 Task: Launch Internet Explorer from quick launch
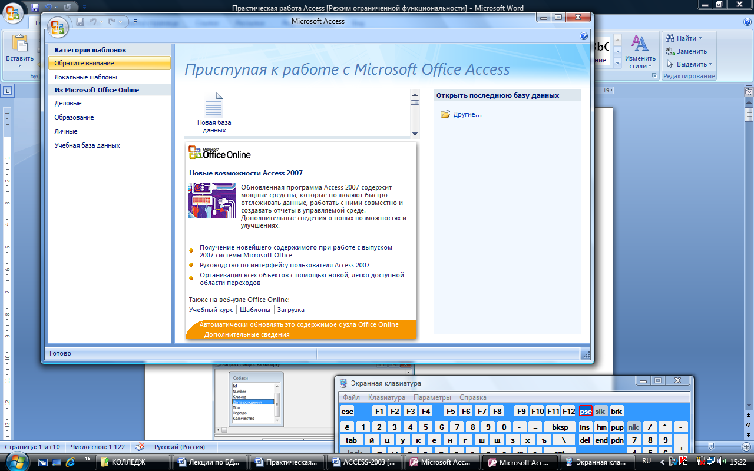(x=70, y=462)
